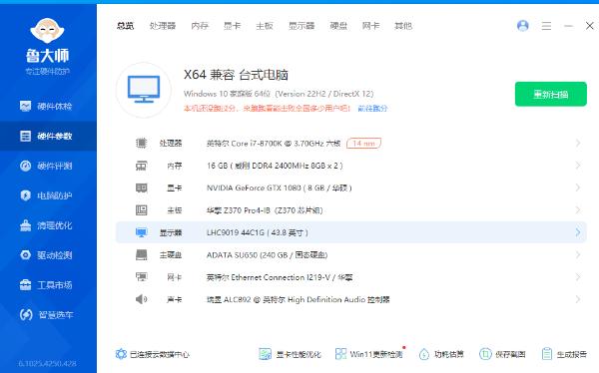Click the 14 nm process badge
This screenshot has width=599, height=373.
(x=363, y=144)
